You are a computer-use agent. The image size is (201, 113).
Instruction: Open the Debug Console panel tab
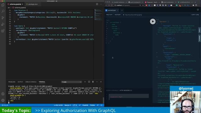(x=31, y=82)
